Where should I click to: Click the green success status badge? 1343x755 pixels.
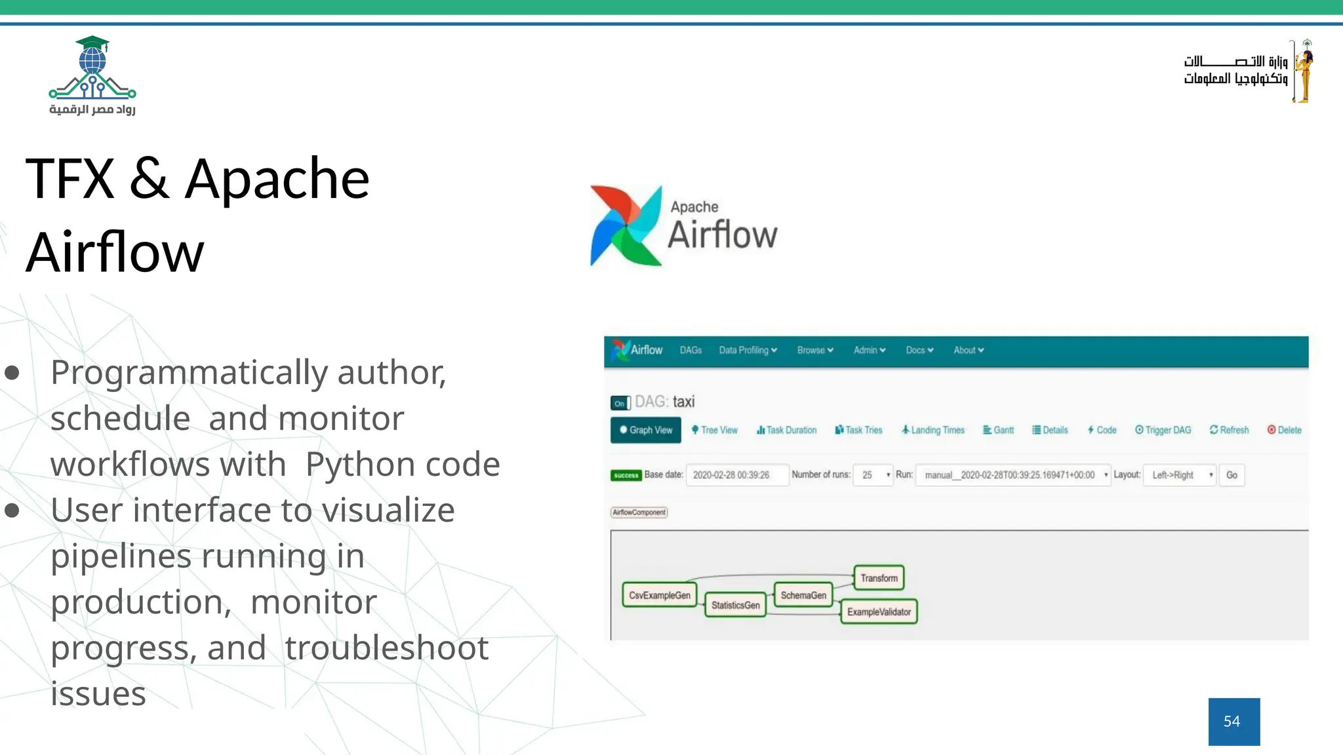point(626,475)
